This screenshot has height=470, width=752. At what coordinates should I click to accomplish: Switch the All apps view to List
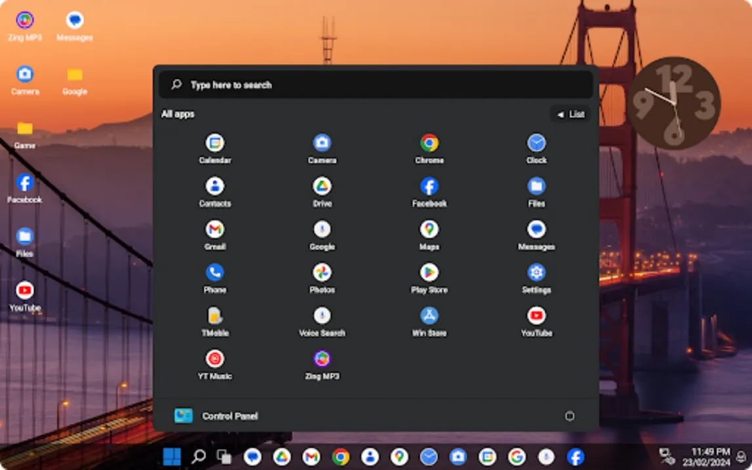pos(570,114)
